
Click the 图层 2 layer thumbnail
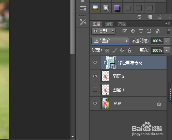point(105,76)
